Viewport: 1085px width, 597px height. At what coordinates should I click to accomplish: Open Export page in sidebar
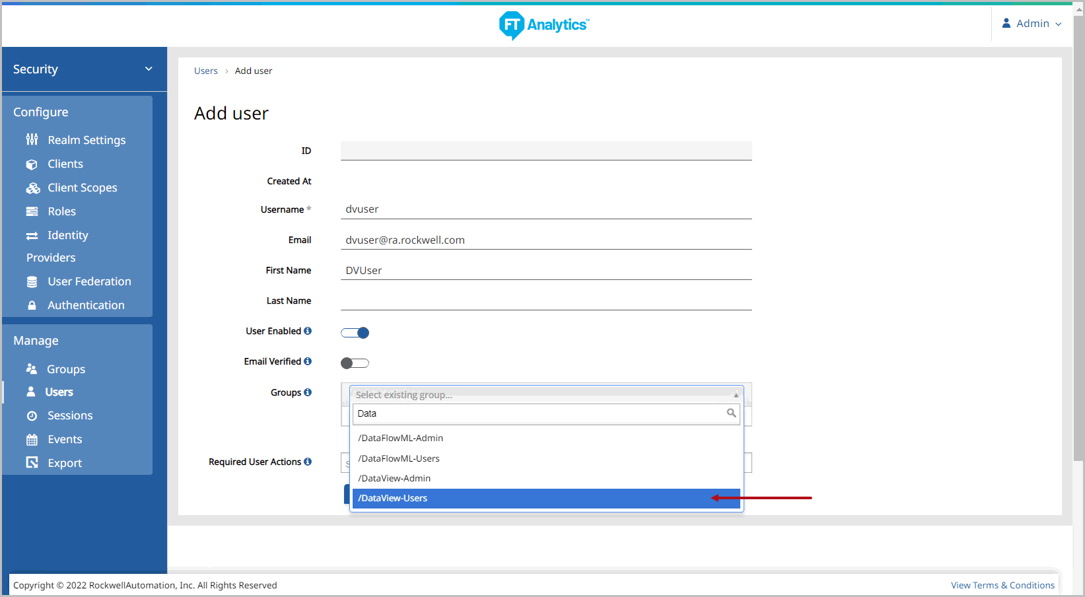point(65,463)
